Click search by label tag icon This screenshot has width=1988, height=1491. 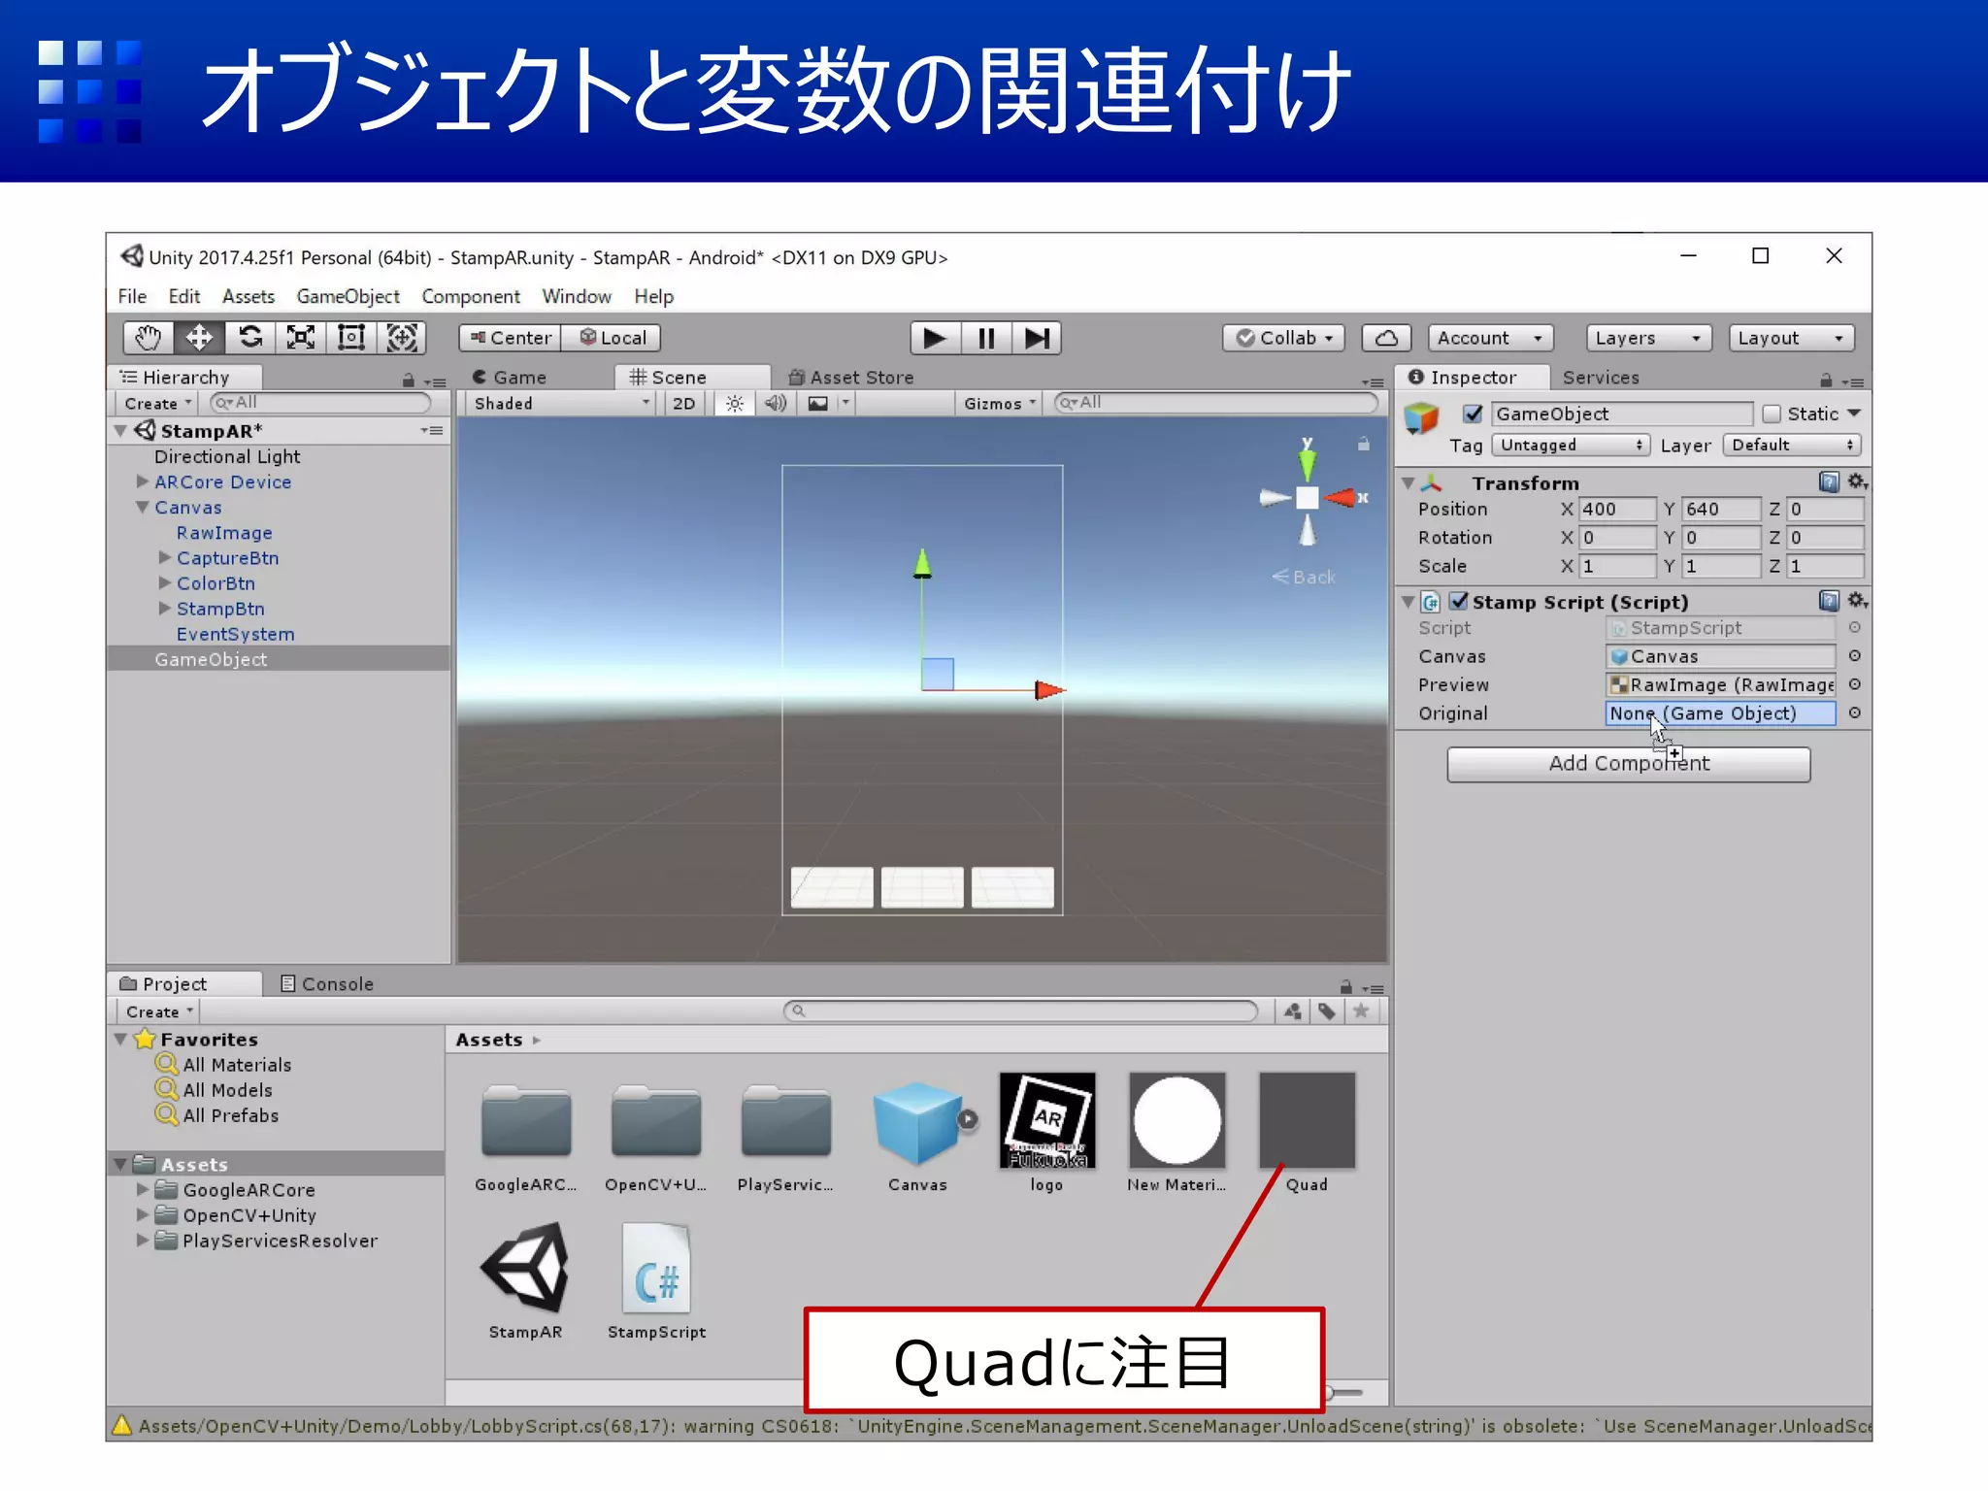[1326, 1011]
